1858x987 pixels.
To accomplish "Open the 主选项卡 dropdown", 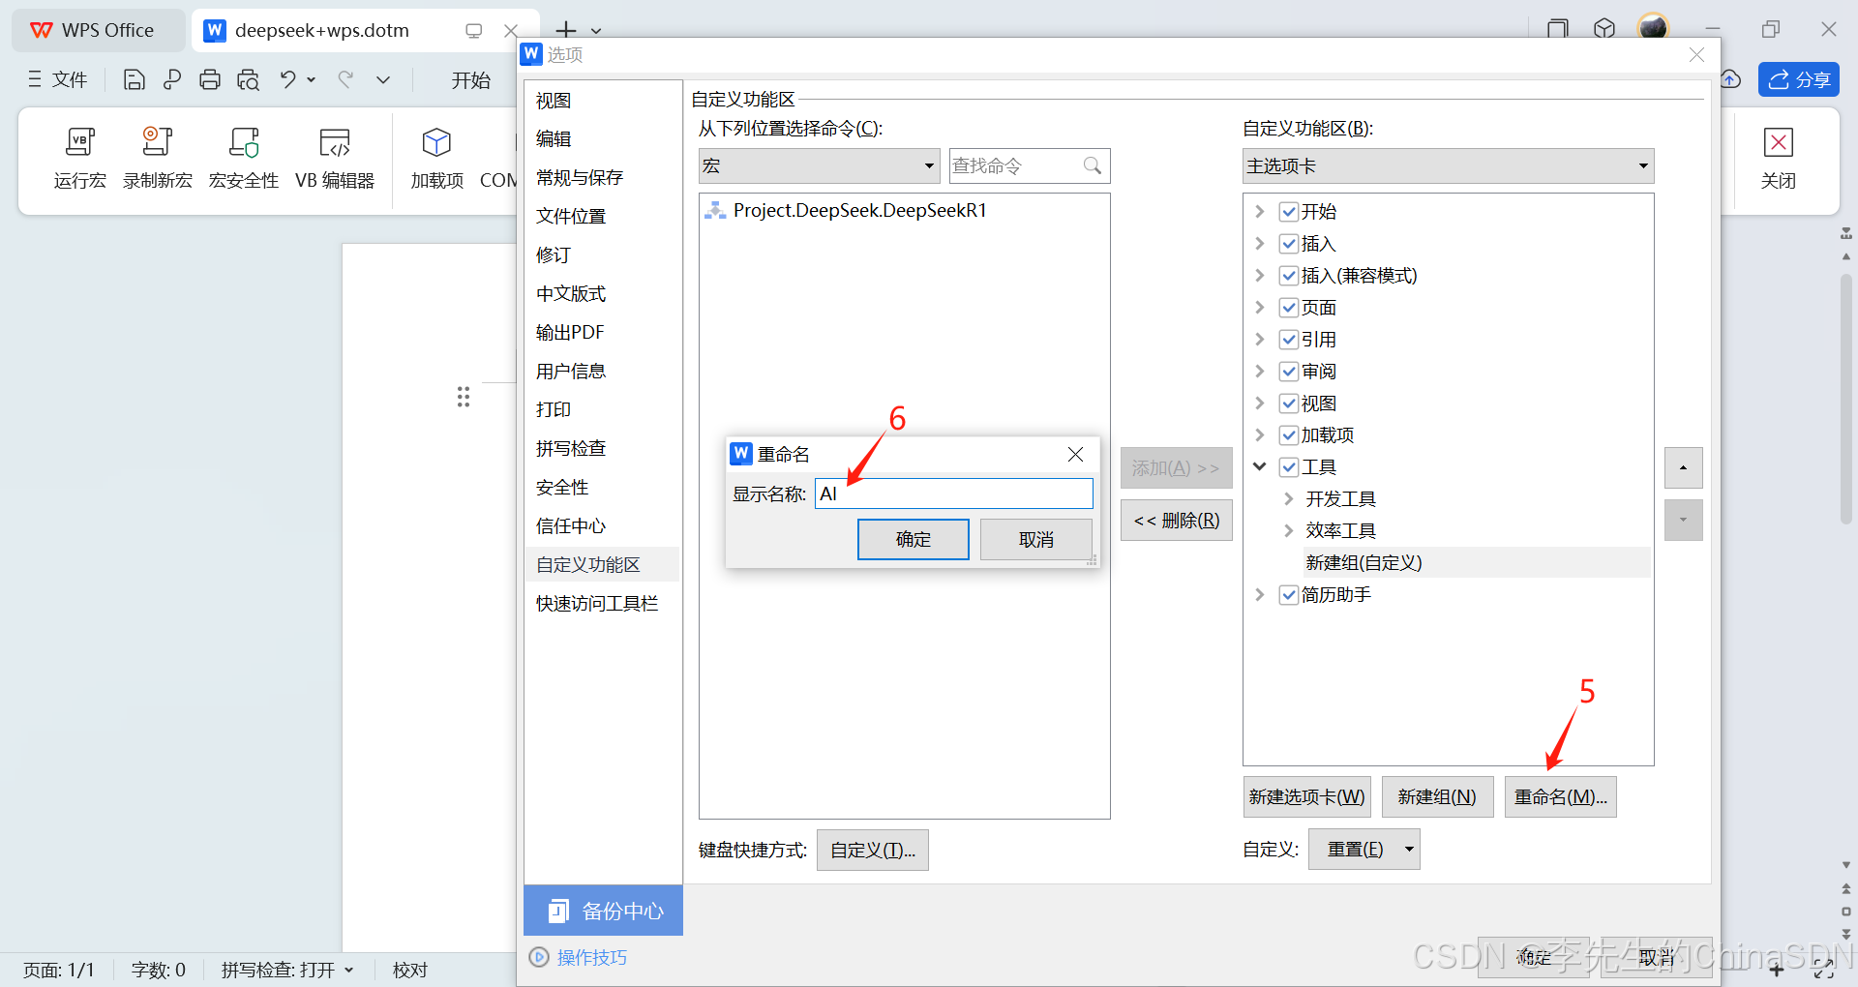I will pyautogui.click(x=1448, y=165).
